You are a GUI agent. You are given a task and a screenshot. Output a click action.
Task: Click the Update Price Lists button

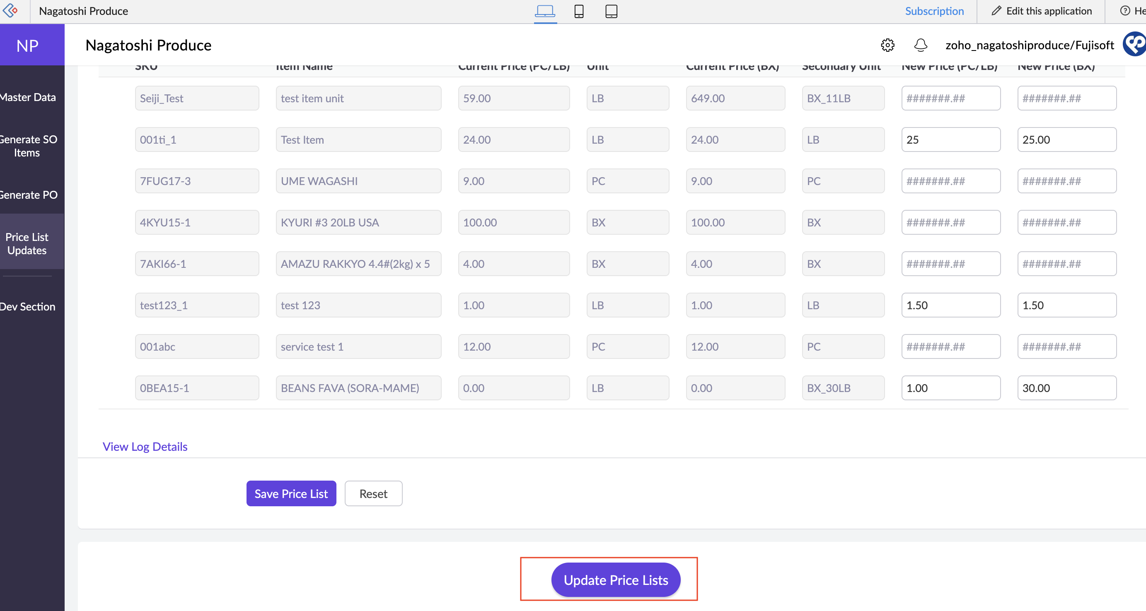616,580
